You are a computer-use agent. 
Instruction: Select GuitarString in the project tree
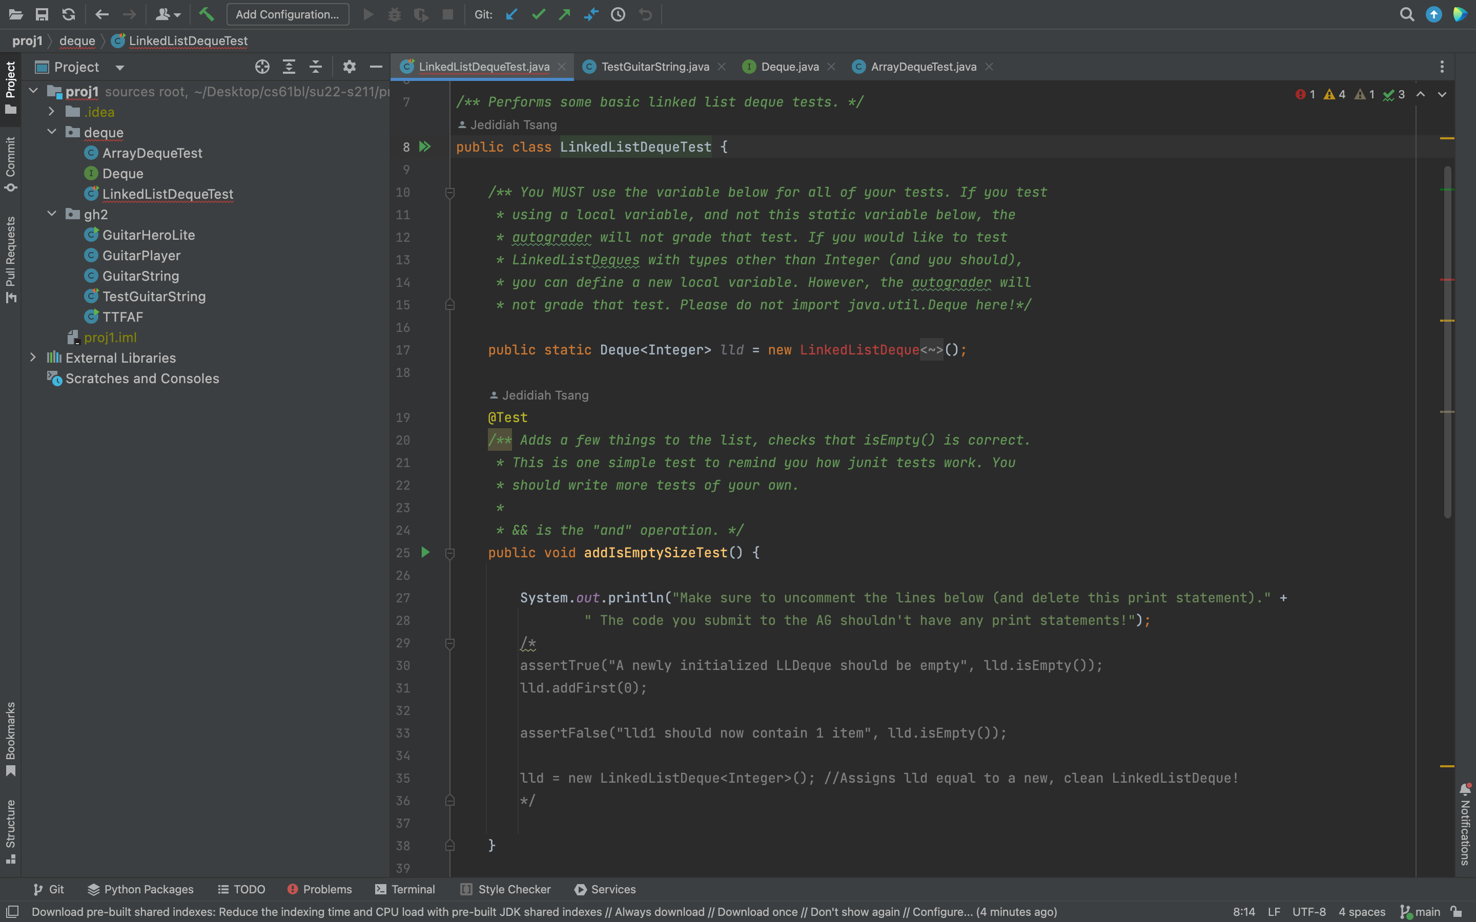pos(140,276)
